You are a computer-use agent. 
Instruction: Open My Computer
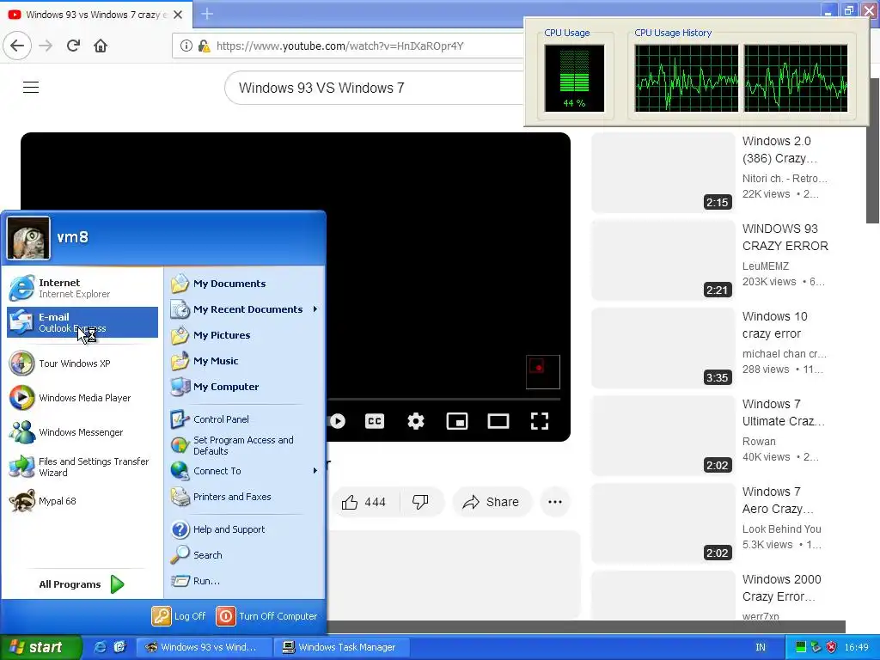tap(245, 387)
